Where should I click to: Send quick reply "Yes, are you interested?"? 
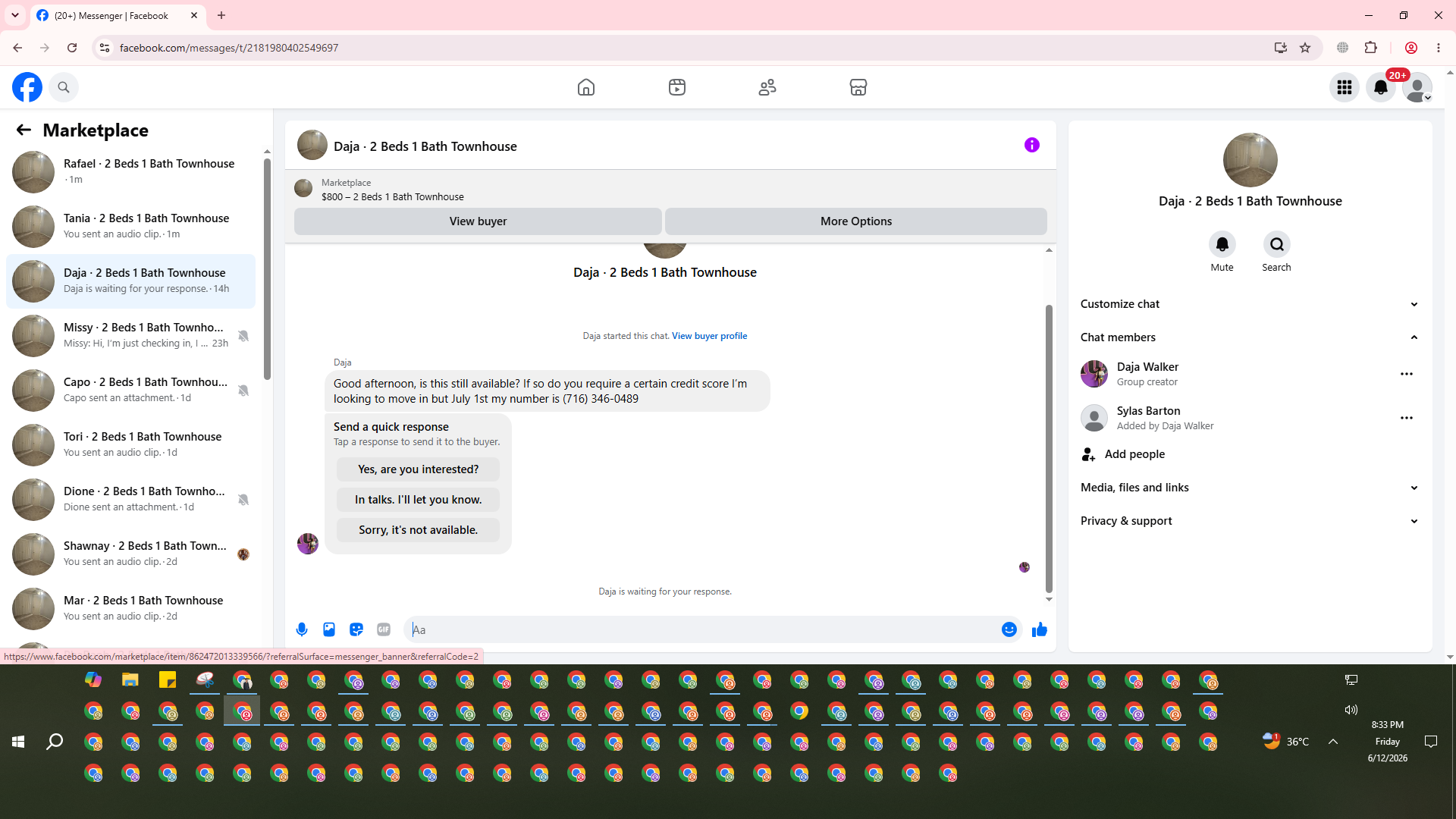point(418,469)
